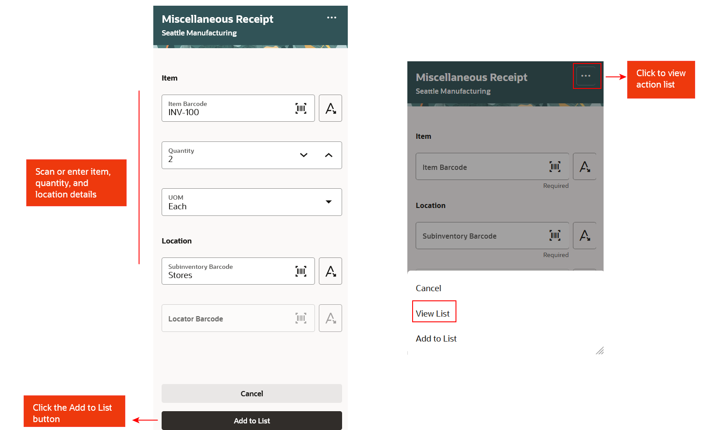Viewport: 703px width, 430px height.
Task: Choose Add to List in the action menu
Action: pyautogui.click(x=436, y=338)
